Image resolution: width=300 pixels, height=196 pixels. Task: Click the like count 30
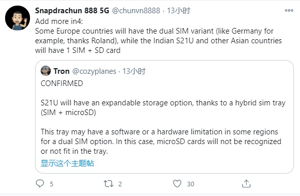tap(191, 184)
